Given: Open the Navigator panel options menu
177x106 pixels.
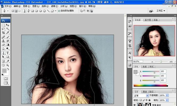Looking at the screenshot, I should 175,20.
